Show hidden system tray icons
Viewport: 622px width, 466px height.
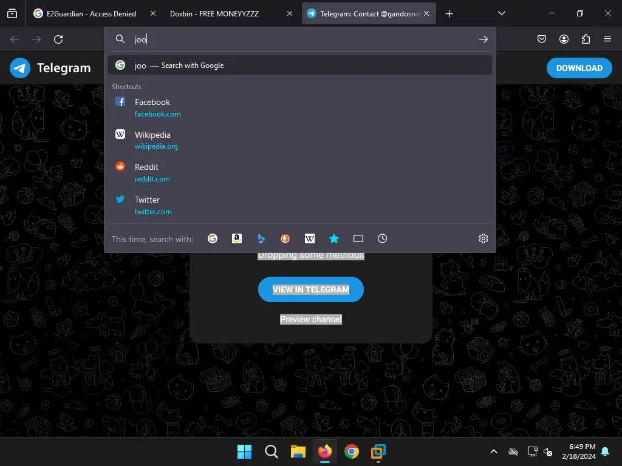pos(494,451)
